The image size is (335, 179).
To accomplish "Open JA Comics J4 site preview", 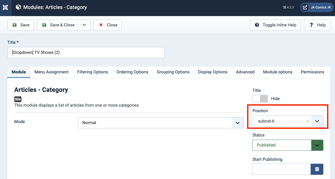I will 317,7.
